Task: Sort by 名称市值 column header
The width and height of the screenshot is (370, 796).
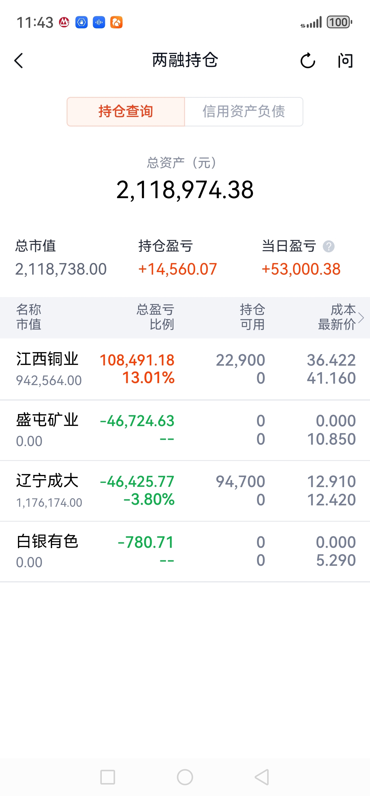Action: 29,317
